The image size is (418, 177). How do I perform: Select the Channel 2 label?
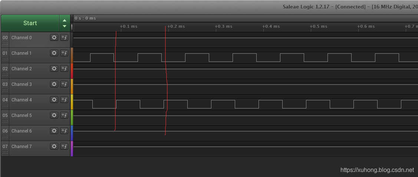pos(22,69)
